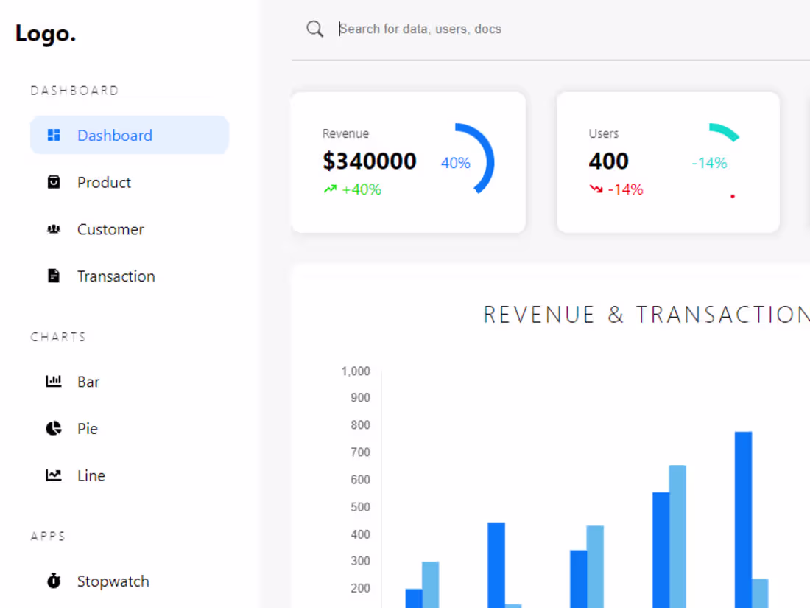The height and width of the screenshot is (608, 810).
Task: Select the Line chart icon
Action: pyautogui.click(x=54, y=475)
